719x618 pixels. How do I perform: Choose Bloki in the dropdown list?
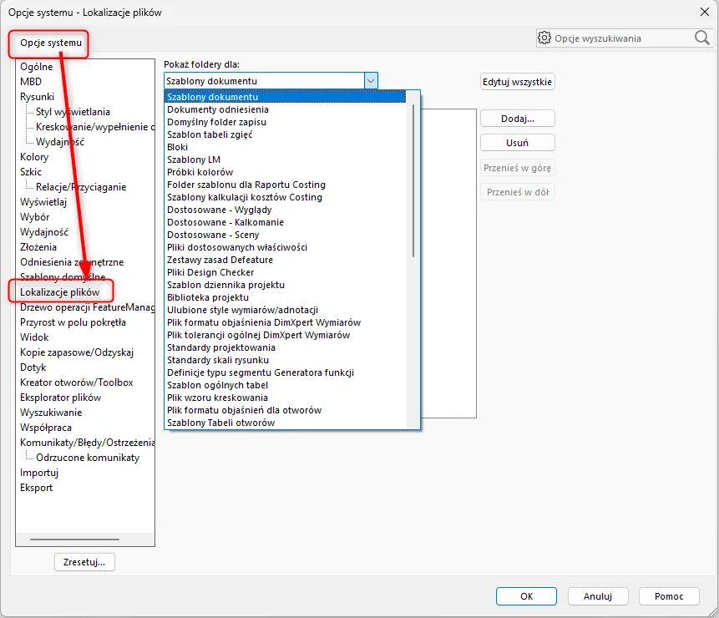(x=286, y=147)
